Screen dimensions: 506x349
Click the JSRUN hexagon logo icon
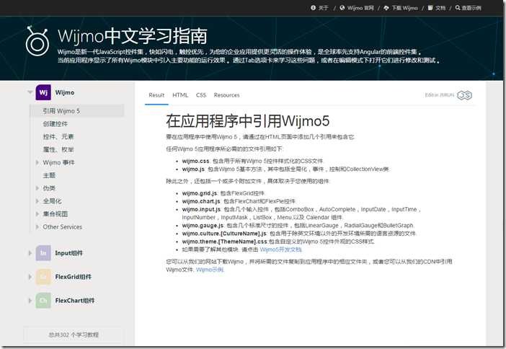pos(465,95)
